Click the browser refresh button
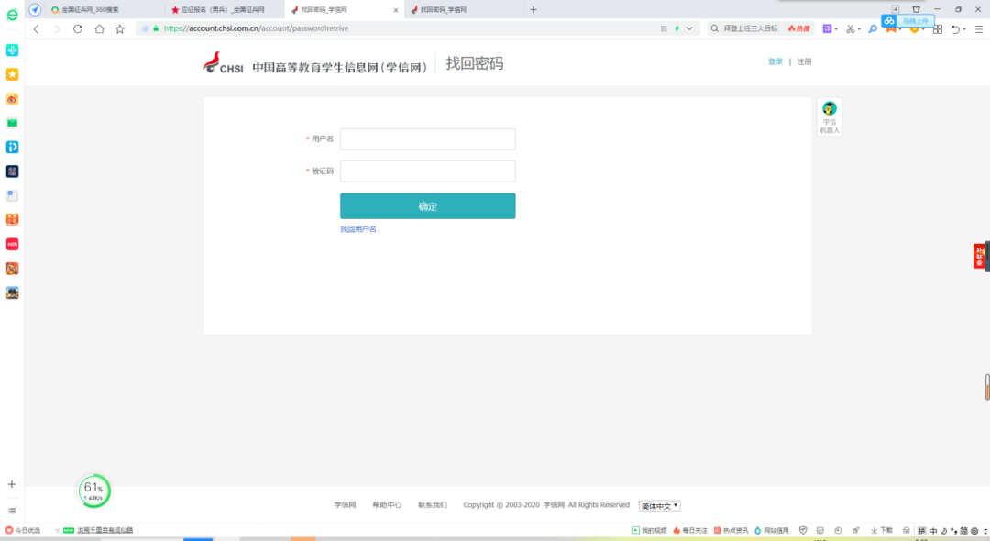Image resolution: width=990 pixels, height=541 pixels. tap(78, 28)
